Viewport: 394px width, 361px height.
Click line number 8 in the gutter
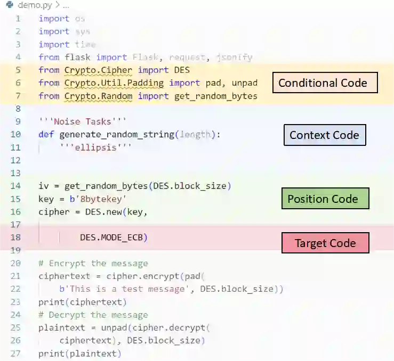tap(18, 109)
